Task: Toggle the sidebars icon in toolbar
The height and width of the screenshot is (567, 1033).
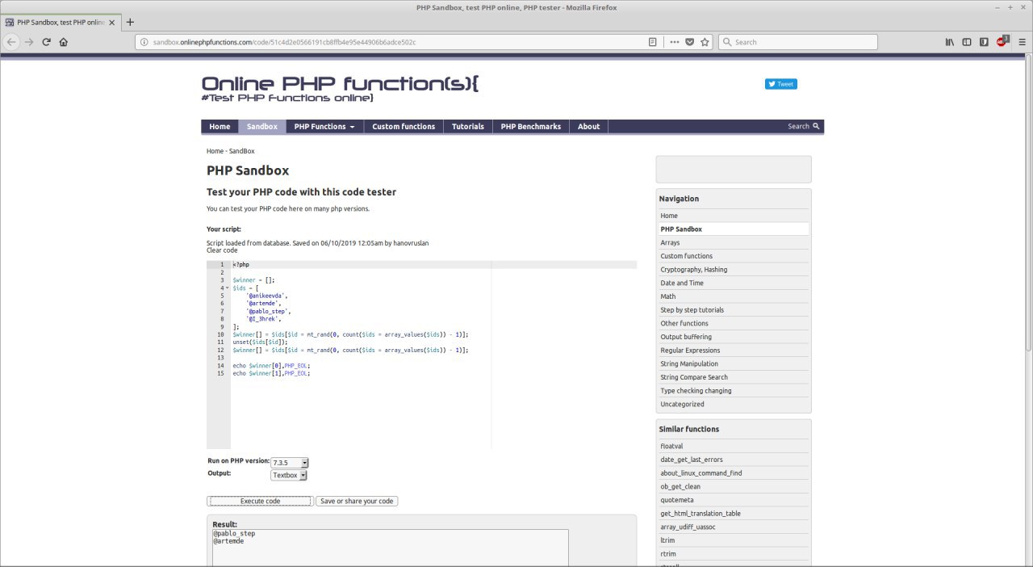Action: point(967,42)
